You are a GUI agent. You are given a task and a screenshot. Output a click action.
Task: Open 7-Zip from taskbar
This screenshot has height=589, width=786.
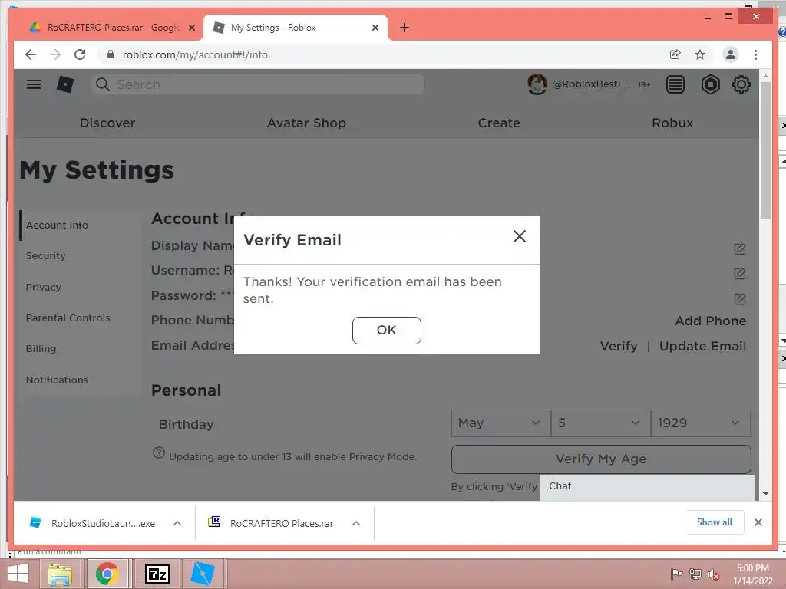pos(157,574)
